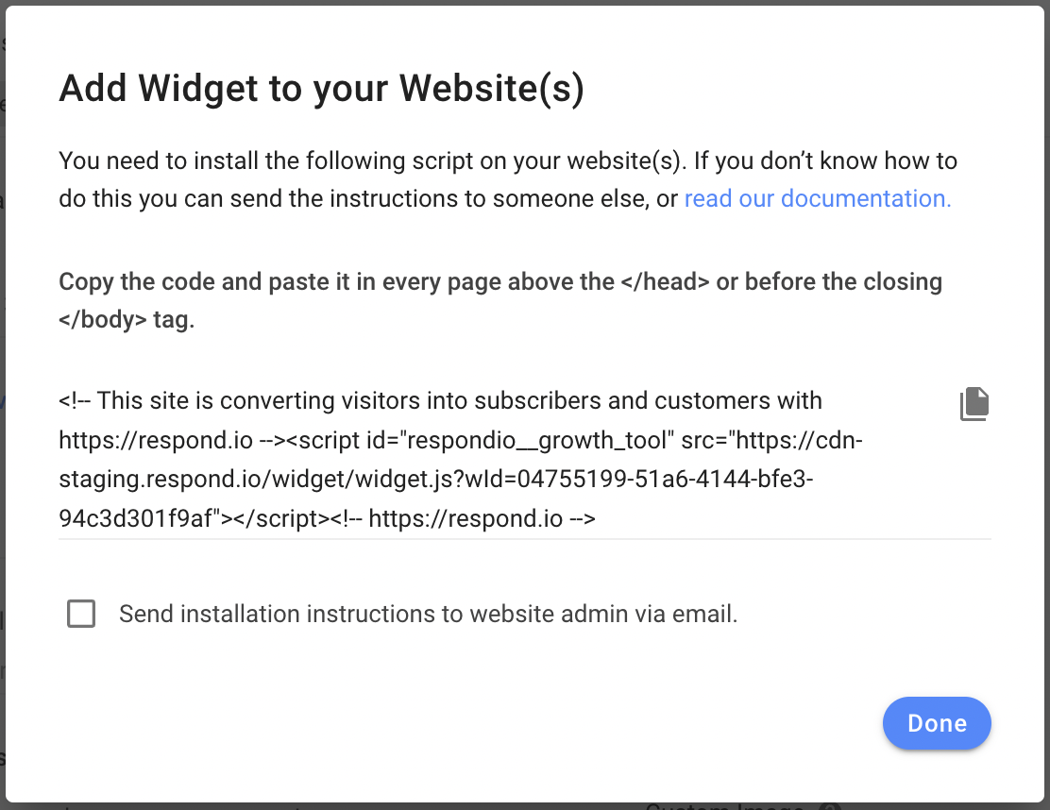
Task: Click the copy-code icon beside the script snippet
Action: click(x=974, y=403)
